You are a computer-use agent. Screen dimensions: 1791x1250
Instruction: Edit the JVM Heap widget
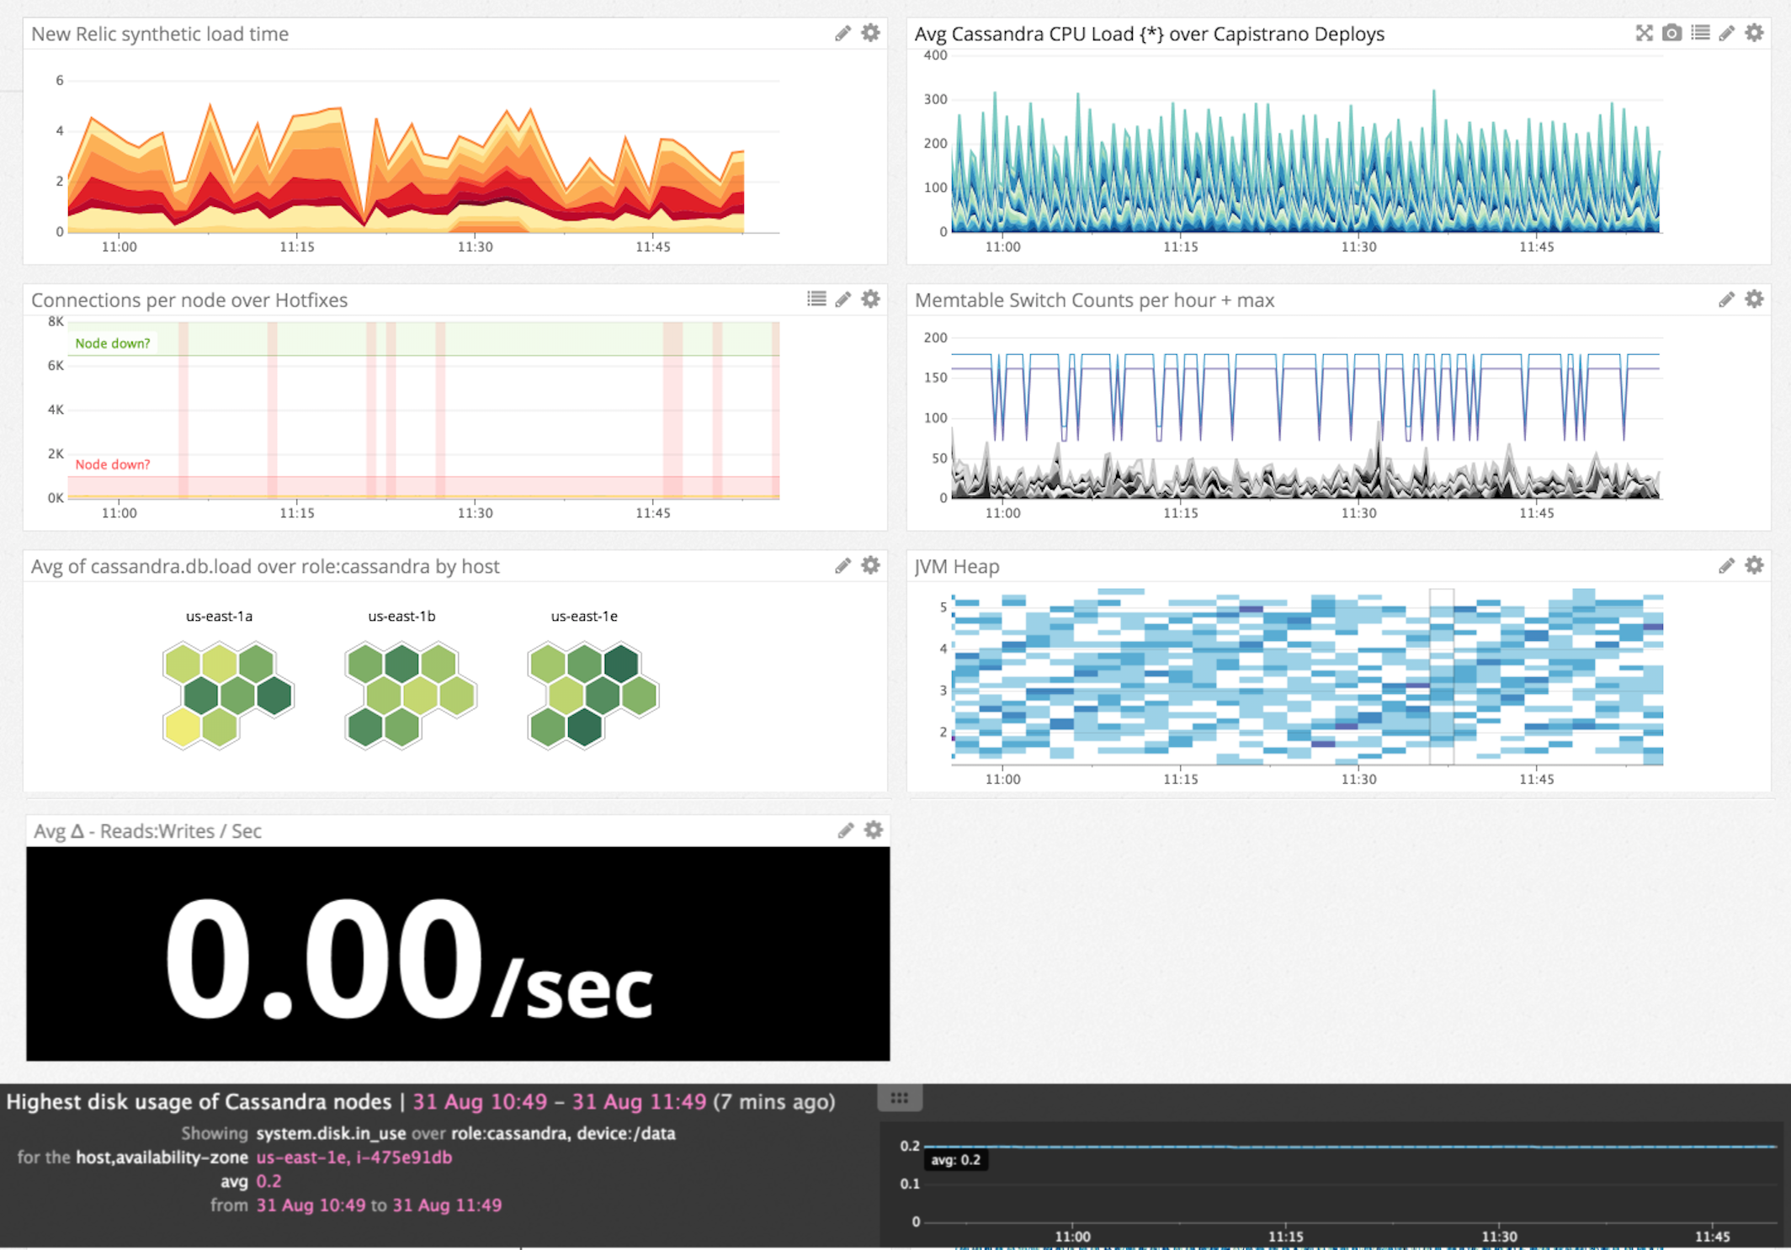(1727, 565)
